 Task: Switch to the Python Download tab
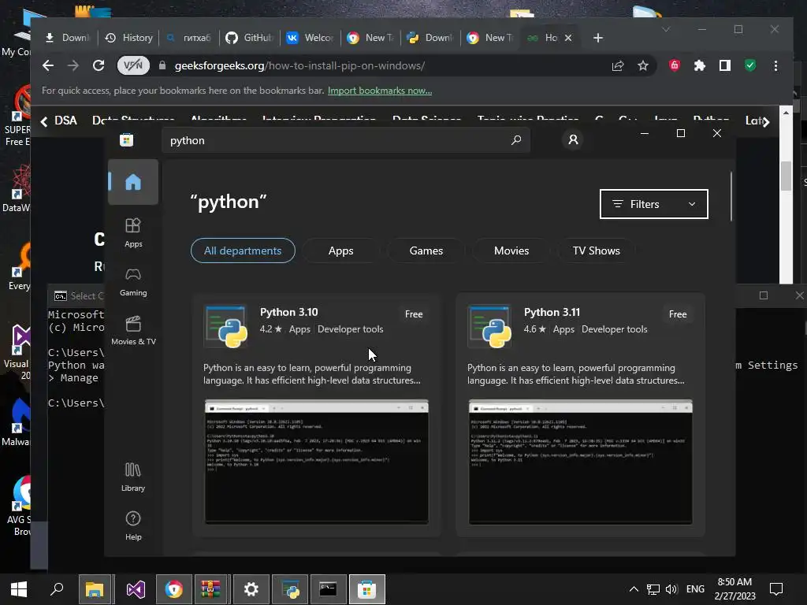coord(431,38)
